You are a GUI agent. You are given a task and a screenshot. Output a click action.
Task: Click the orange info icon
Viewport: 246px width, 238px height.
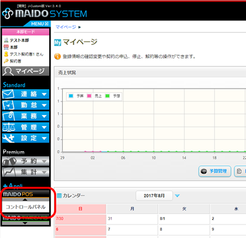pos(57,57)
